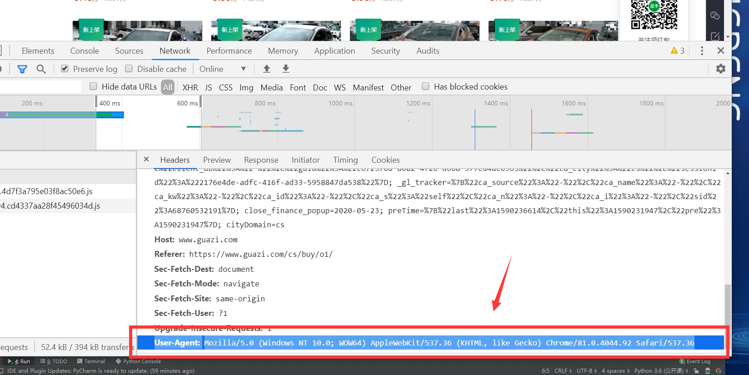The image size is (749, 375).
Task: Filter requests by Img
Action: (x=246, y=87)
